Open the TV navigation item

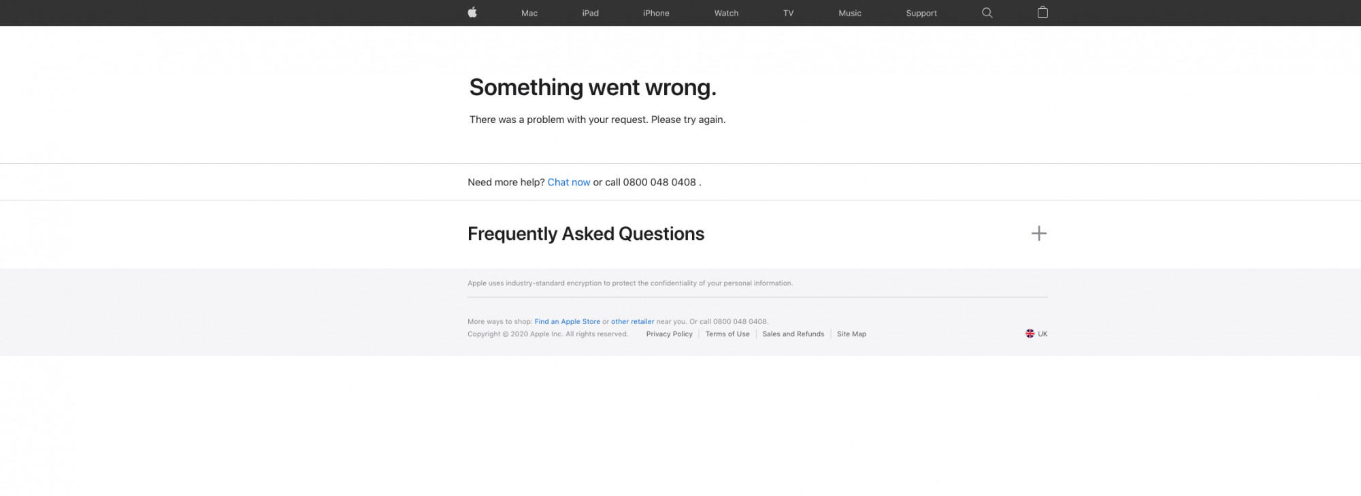[x=788, y=13]
